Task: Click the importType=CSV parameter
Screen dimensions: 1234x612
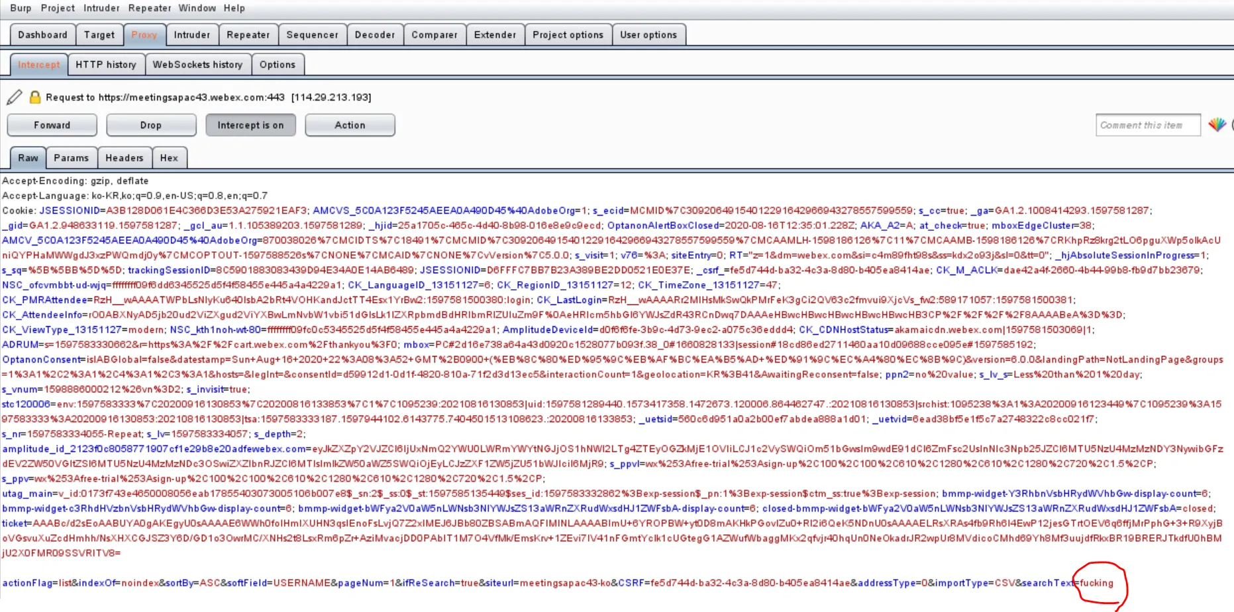Action: (975, 583)
